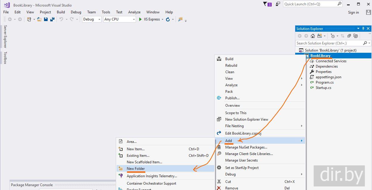Toggle the Solution Explorer auto-hide pin
The width and height of the screenshot is (372, 190).
click(363, 29)
